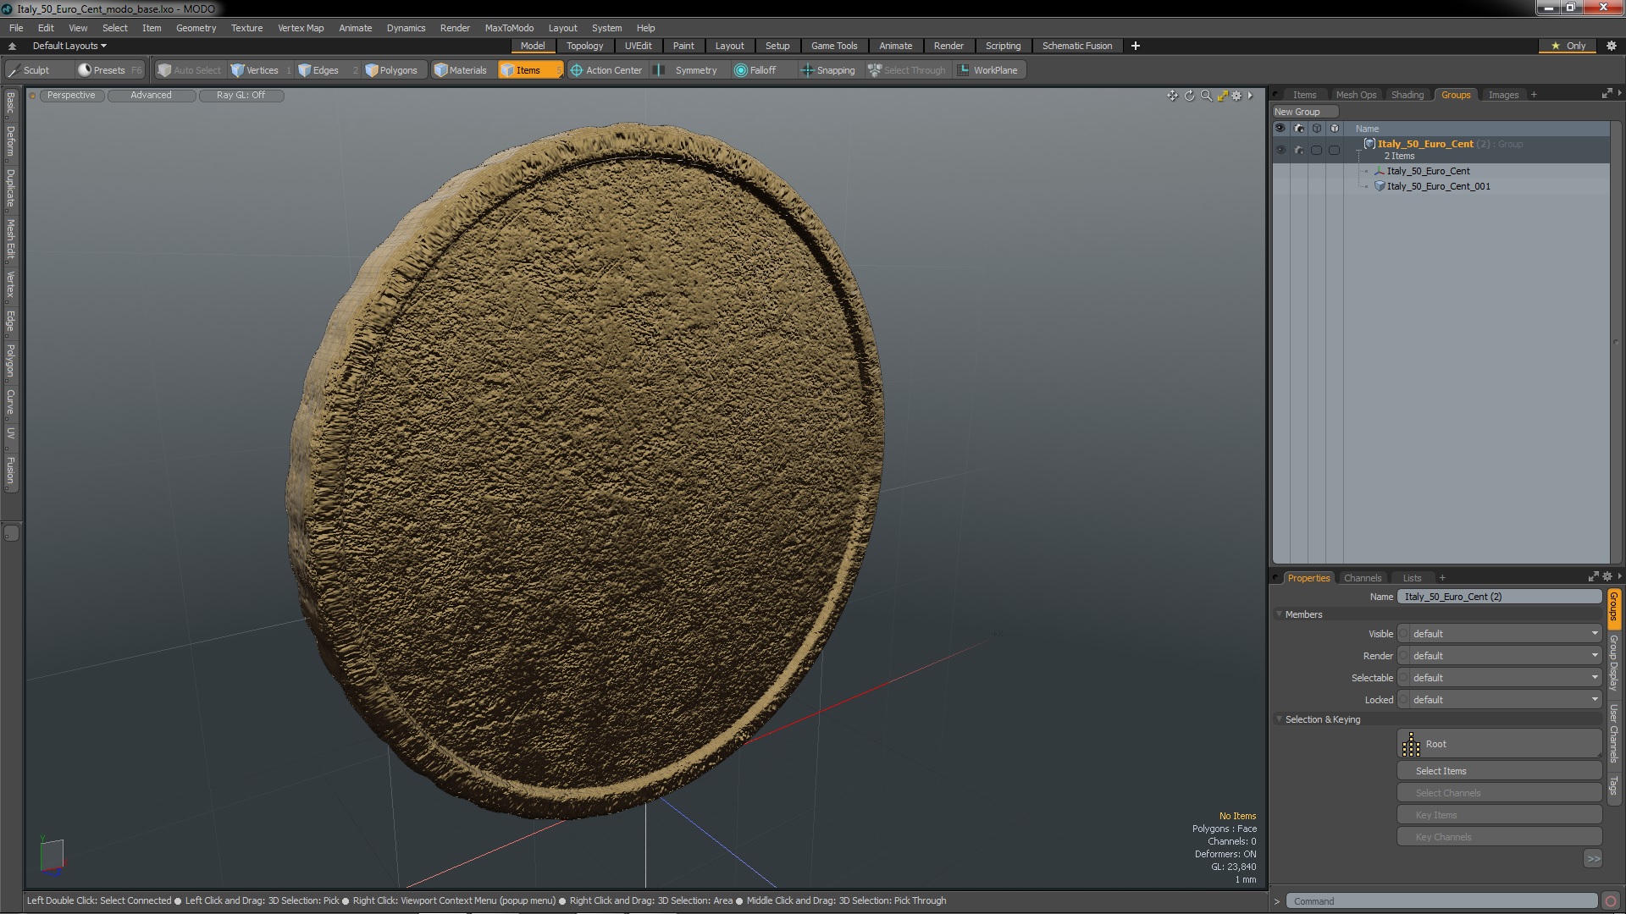
Task: Click the Name input field
Action: click(x=1499, y=597)
